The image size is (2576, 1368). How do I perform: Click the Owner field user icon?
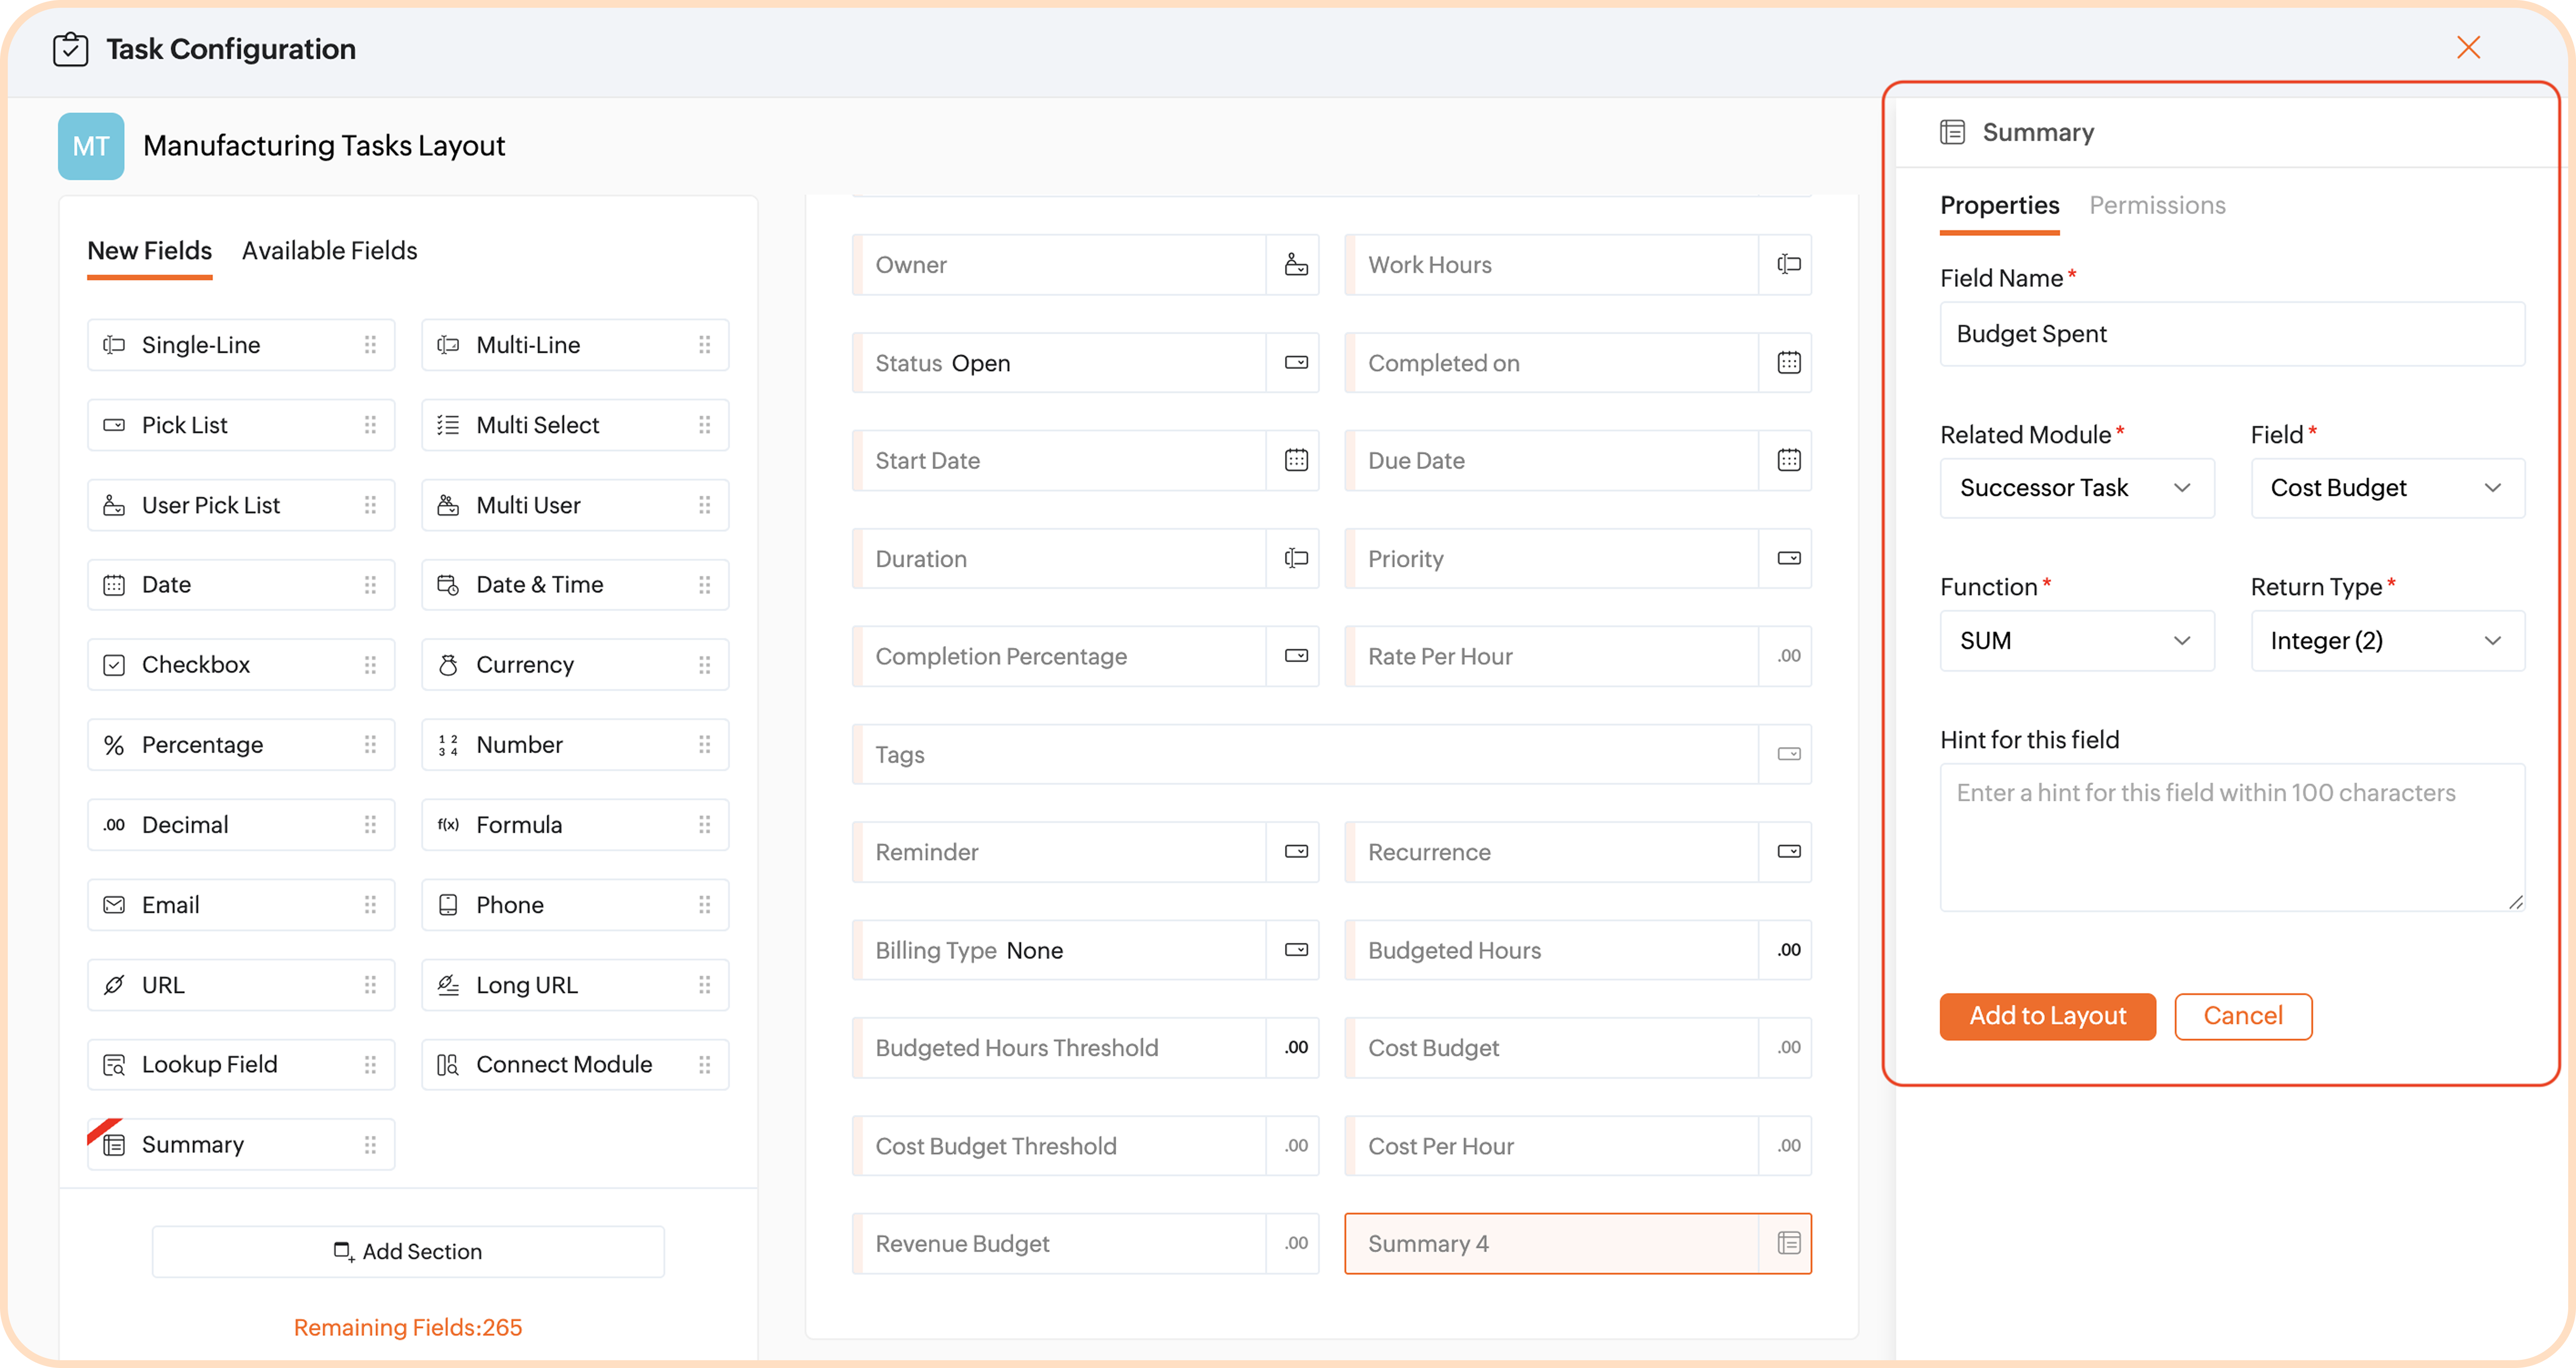pos(1296,265)
